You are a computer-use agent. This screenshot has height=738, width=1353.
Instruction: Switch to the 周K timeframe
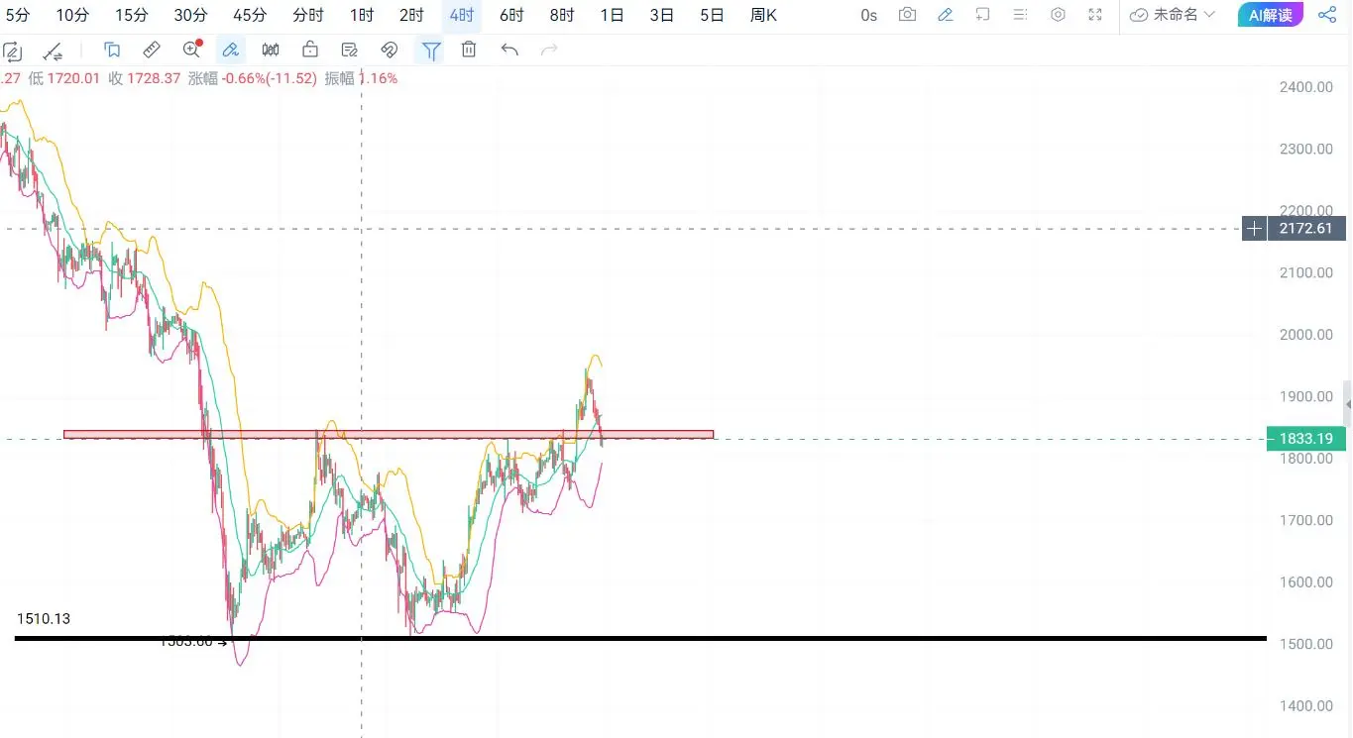coord(763,15)
